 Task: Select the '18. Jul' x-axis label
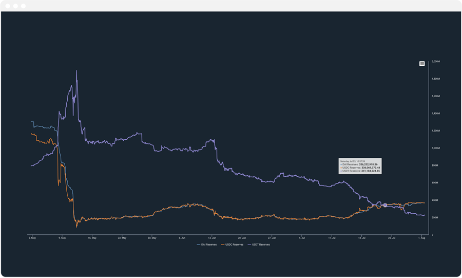[362, 238]
